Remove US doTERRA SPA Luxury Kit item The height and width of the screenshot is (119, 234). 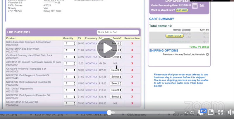(132, 103)
